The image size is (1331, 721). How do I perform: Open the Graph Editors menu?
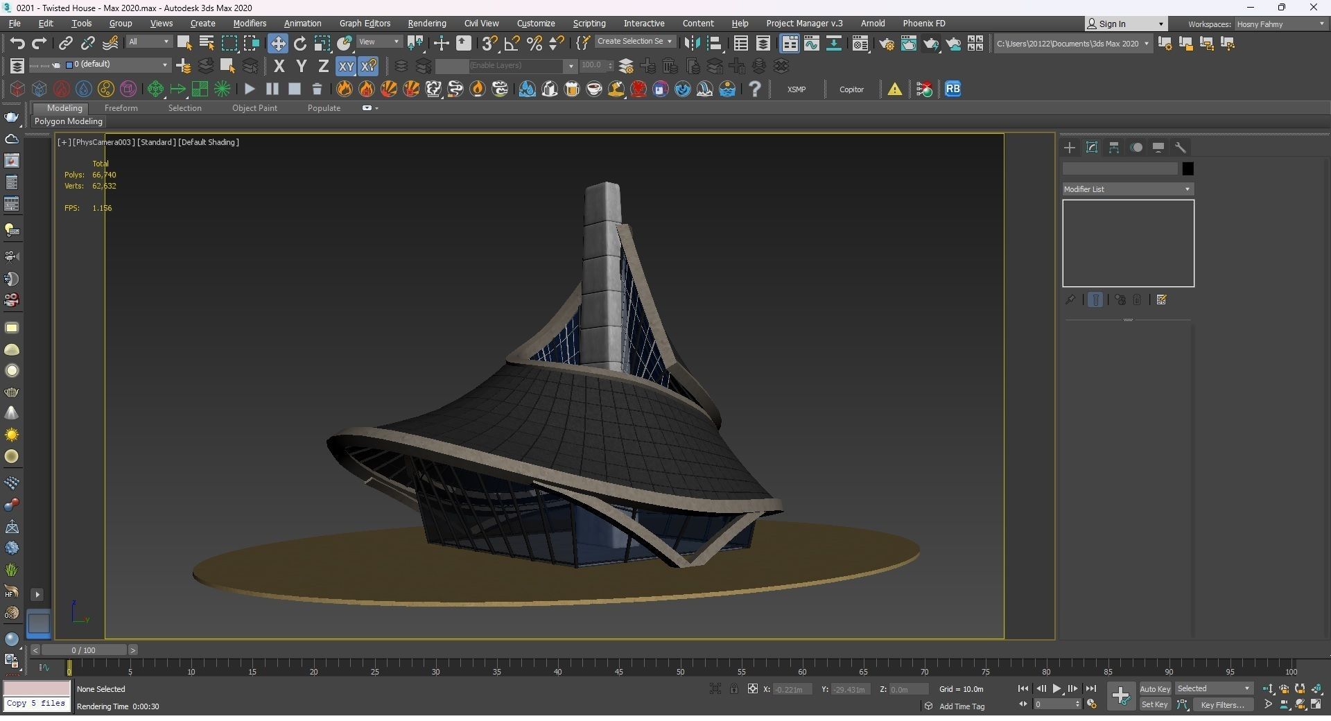[365, 24]
